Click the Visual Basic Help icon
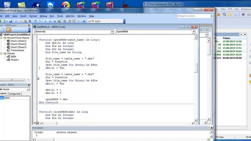Screen dimensions: 251x141 (x=84, y=21)
